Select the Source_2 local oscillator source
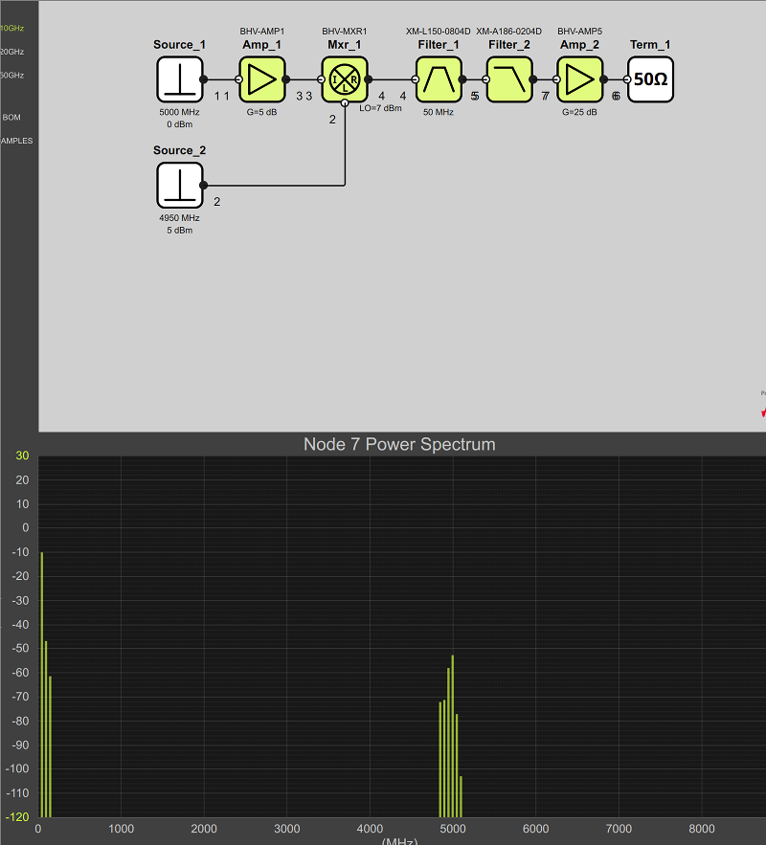766x845 pixels. (180, 185)
